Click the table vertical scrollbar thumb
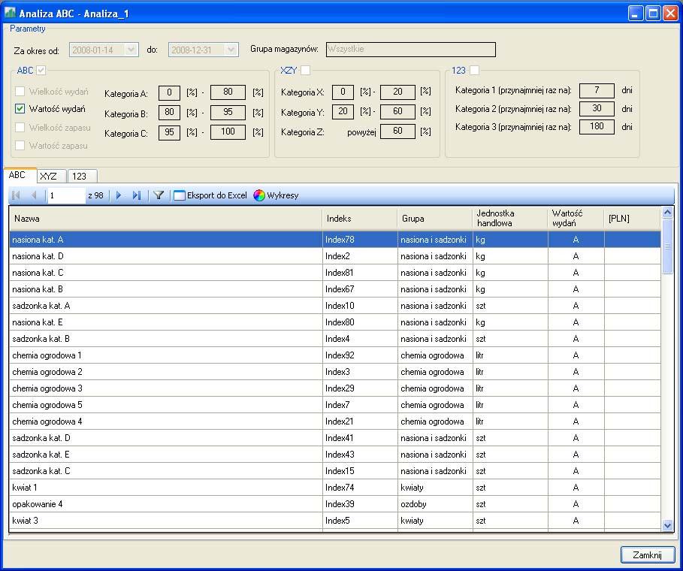 667,246
